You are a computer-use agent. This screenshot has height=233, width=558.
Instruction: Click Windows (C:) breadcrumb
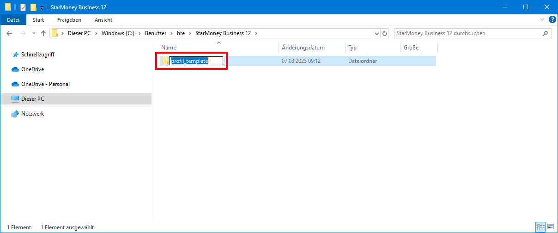(x=118, y=33)
